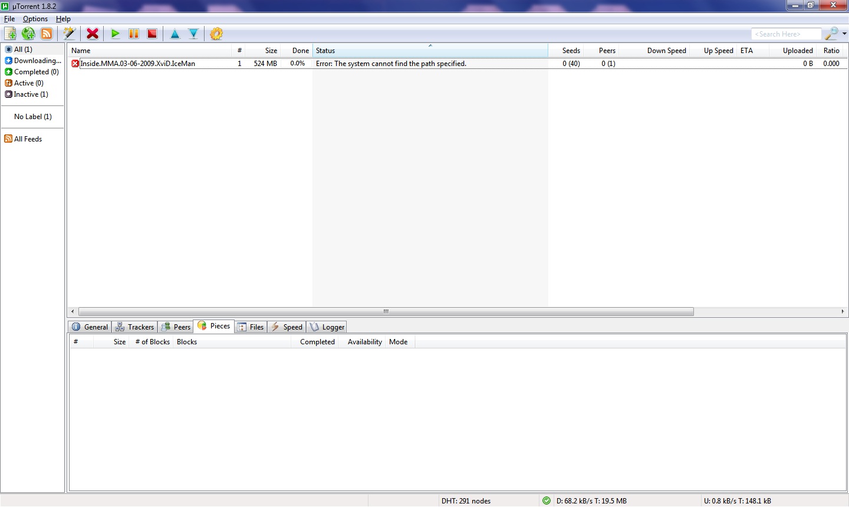Move torrent up the queue with up arrow icon

(x=175, y=34)
